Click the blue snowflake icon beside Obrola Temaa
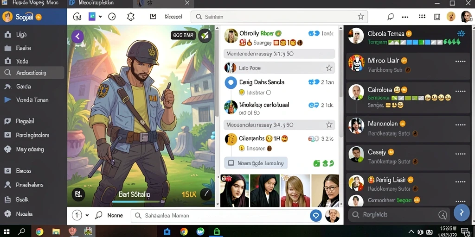475x237 pixels. click(461, 33)
